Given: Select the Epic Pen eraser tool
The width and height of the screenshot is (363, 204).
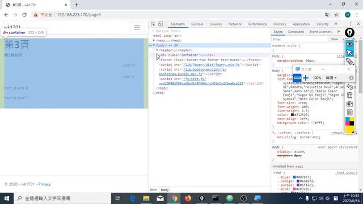Looking at the screenshot, I should [349, 62].
